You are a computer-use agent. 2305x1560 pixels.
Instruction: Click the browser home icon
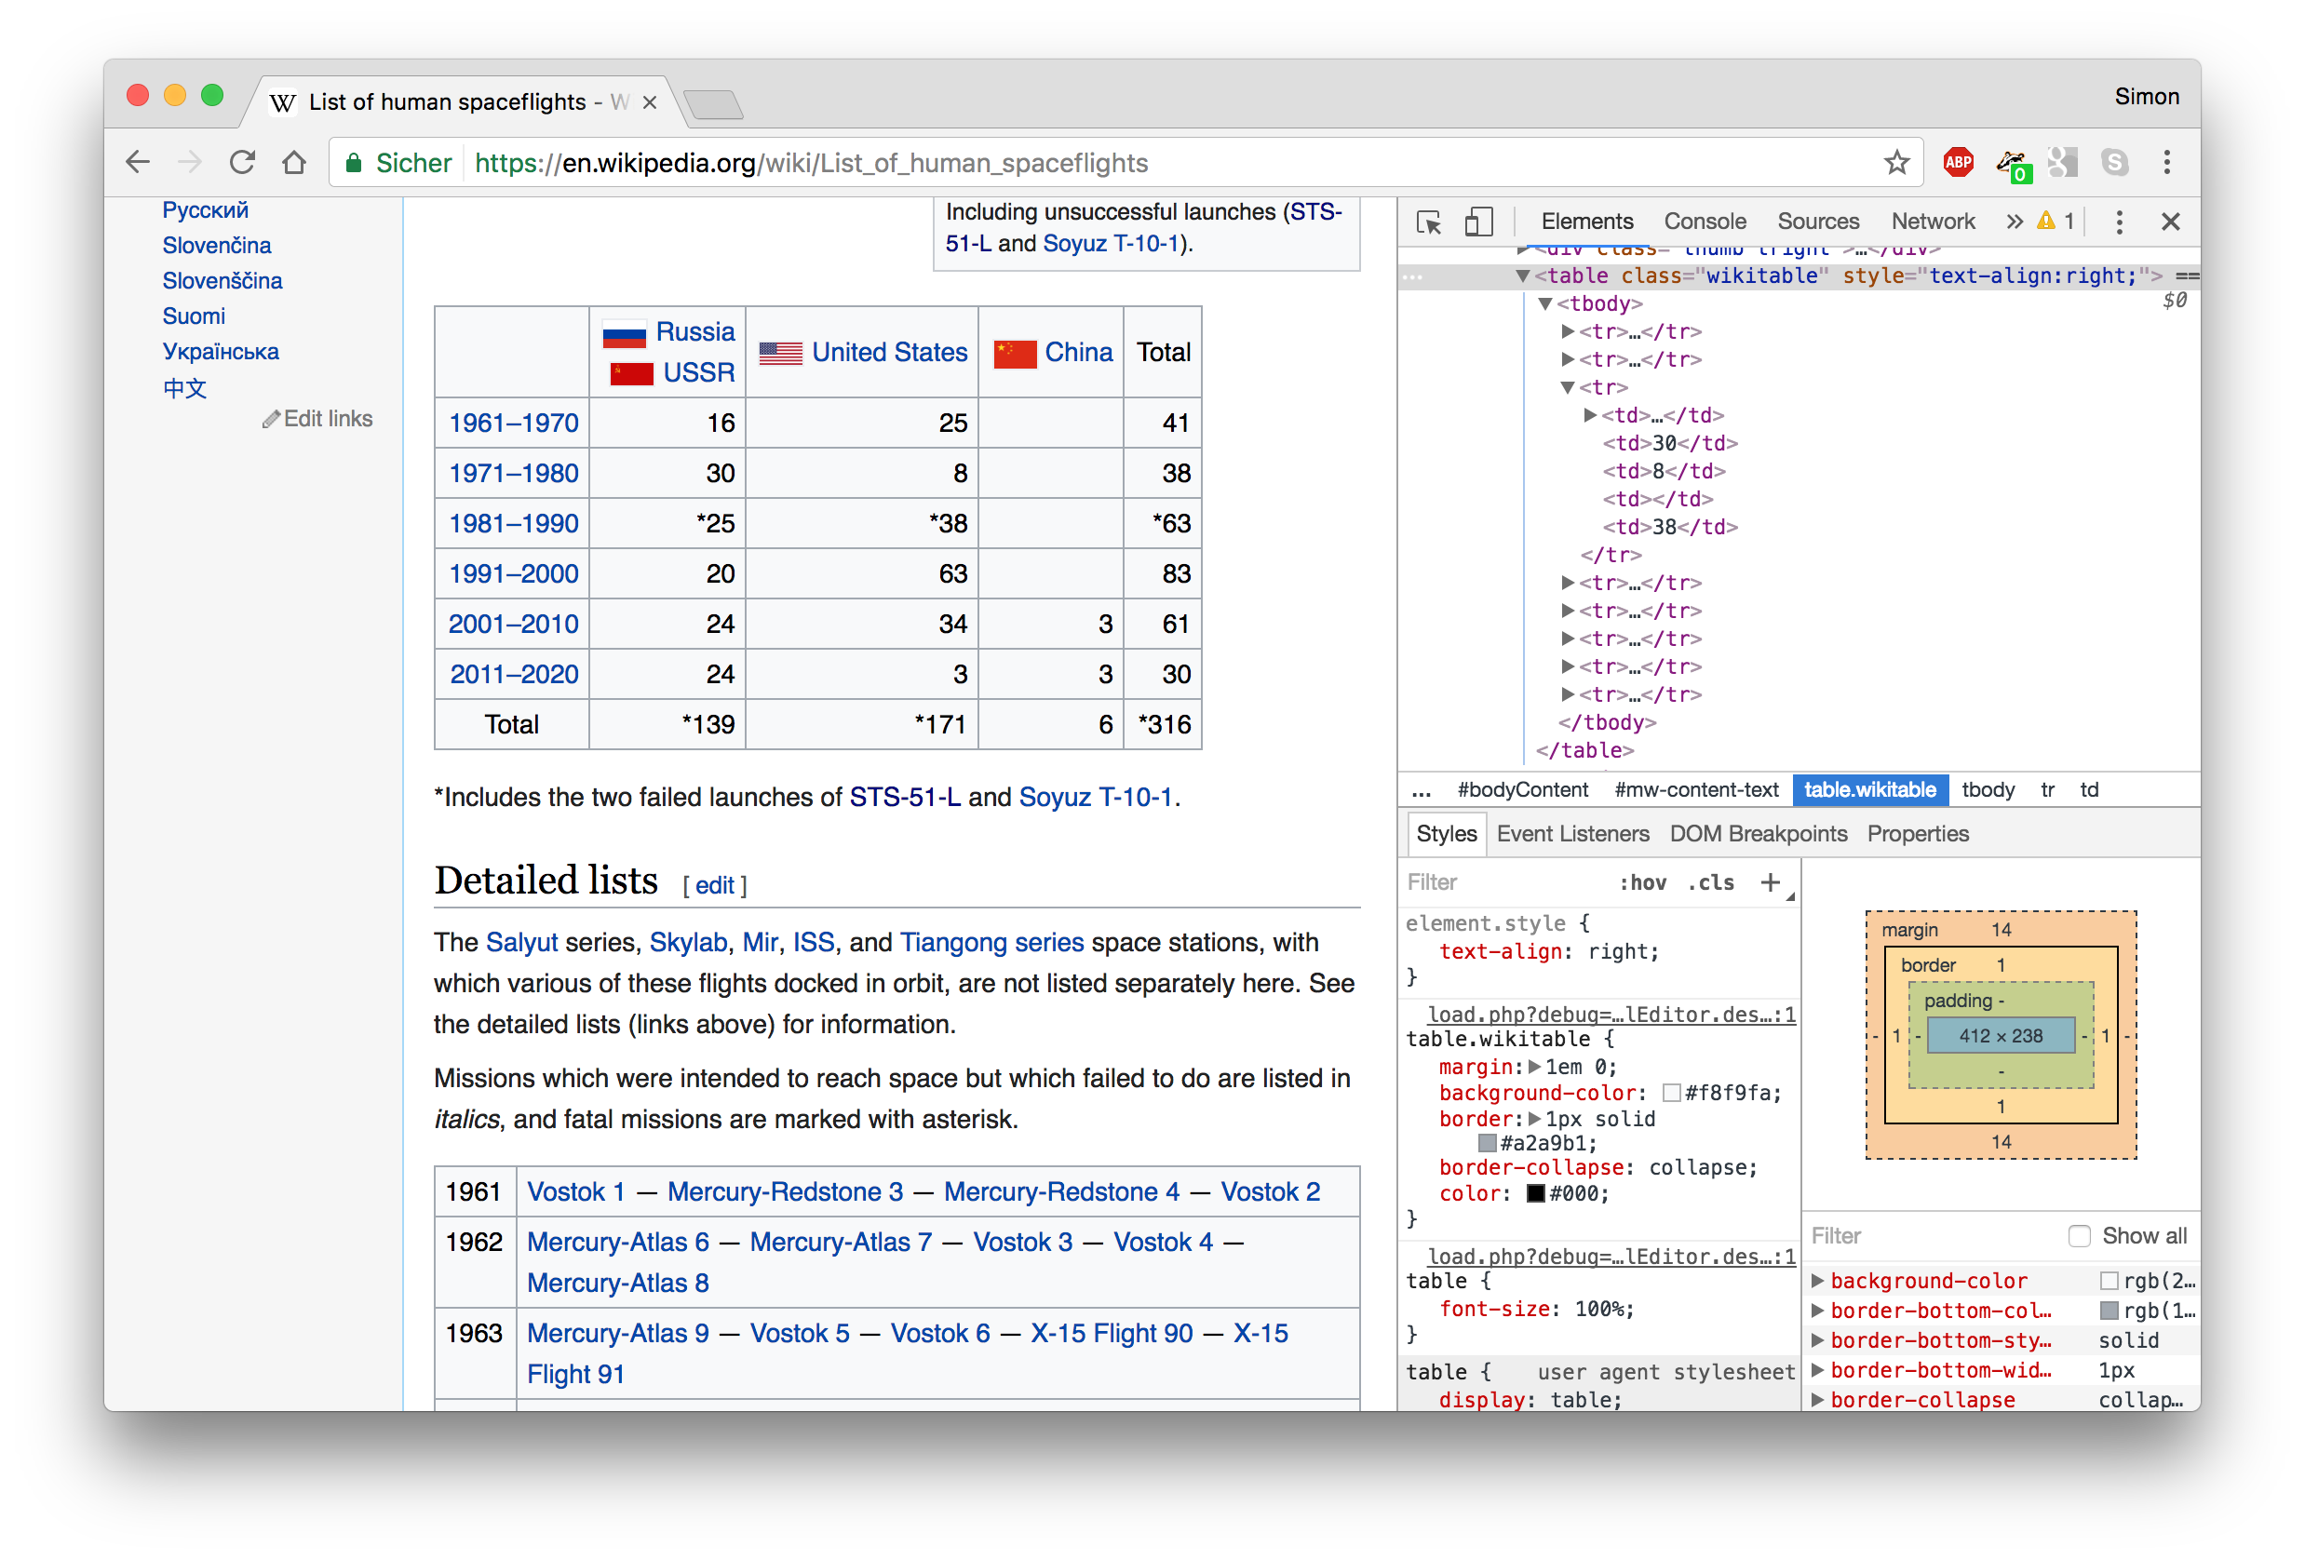[x=293, y=163]
